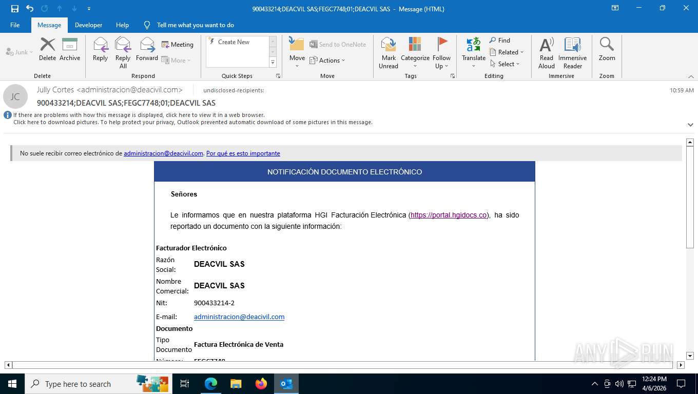Click Find in the Editing group

(500, 41)
